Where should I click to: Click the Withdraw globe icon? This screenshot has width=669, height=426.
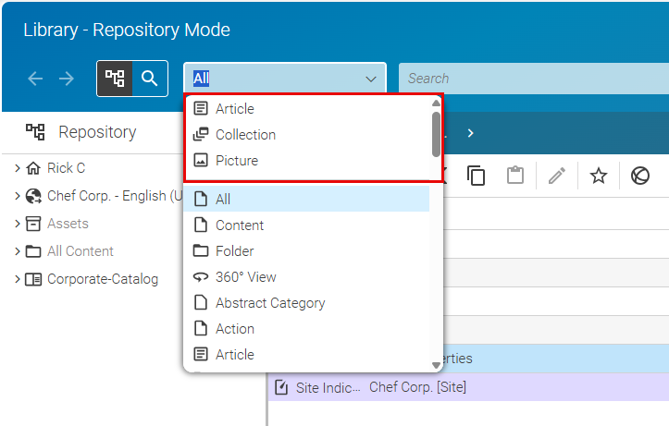click(x=640, y=176)
